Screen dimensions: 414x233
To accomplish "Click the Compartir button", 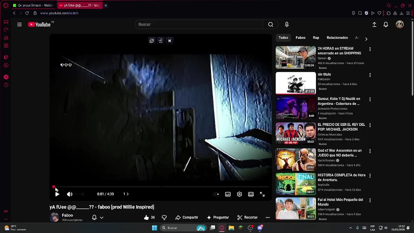I will pyautogui.click(x=187, y=217).
